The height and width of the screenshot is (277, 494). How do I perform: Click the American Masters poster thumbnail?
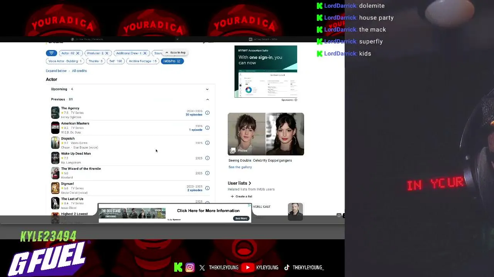point(55,128)
